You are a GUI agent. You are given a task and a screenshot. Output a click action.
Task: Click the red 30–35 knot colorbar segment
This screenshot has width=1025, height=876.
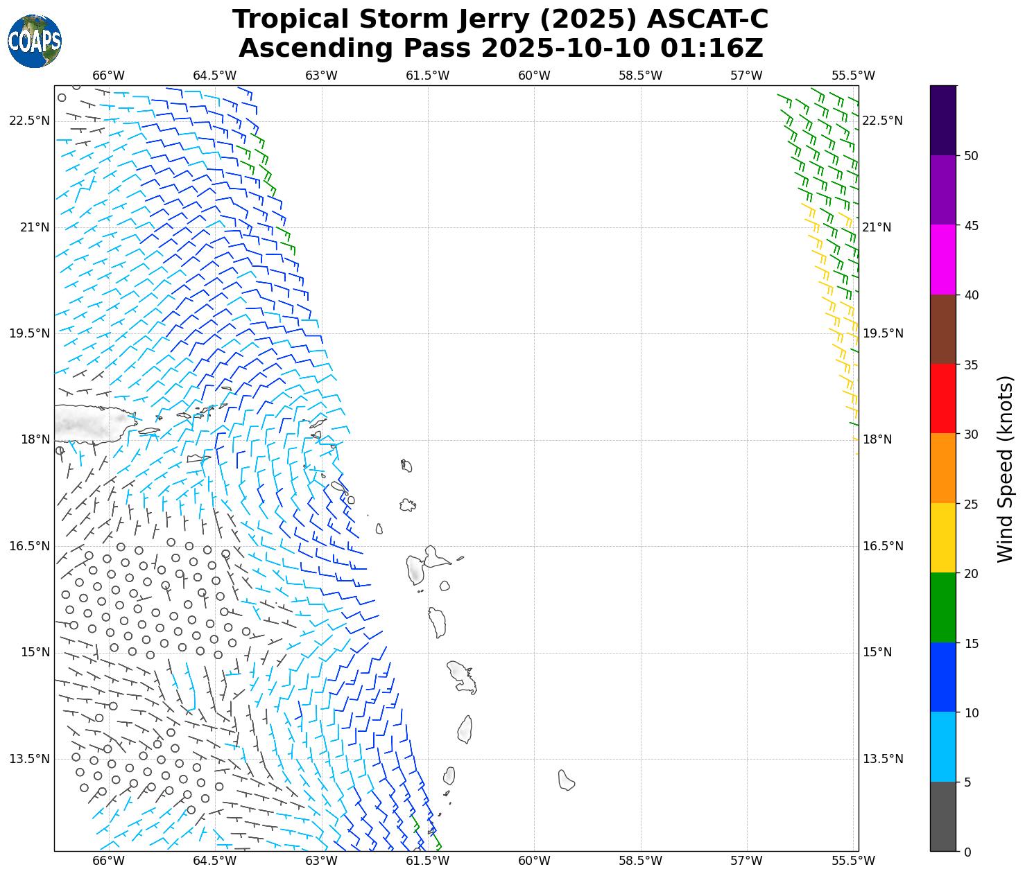point(942,398)
